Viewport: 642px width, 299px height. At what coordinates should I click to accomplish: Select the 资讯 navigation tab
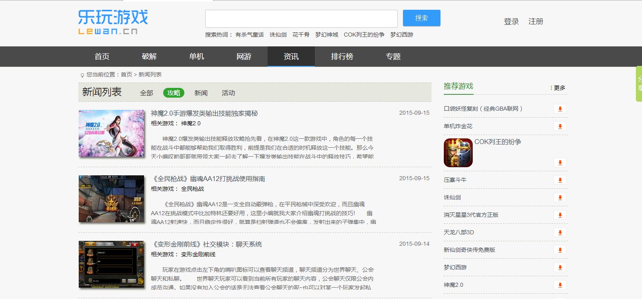click(x=291, y=57)
